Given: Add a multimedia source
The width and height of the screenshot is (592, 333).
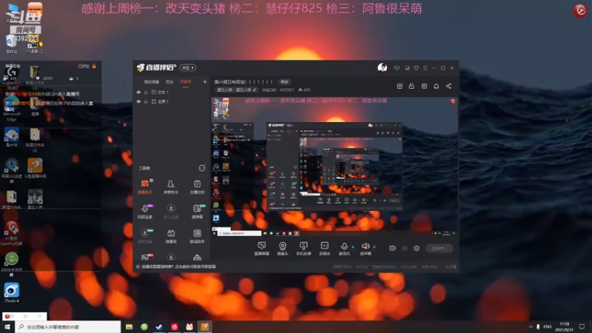Looking at the screenshot, I should [x=324, y=249].
